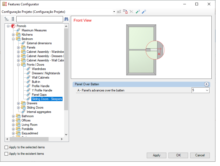Viewport: 220px width, 166px height.
Task: Click the tree scroll down arrow
Action: (66, 135)
